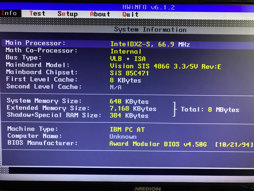Click the VLB + ISA value
Viewport: 254px width, 191px height.
(x=128, y=59)
